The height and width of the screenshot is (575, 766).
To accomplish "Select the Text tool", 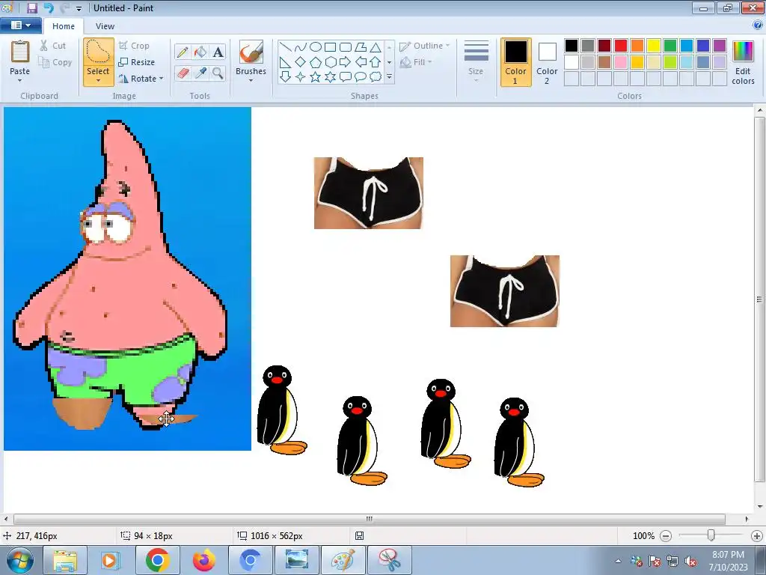I will click(x=218, y=52).
